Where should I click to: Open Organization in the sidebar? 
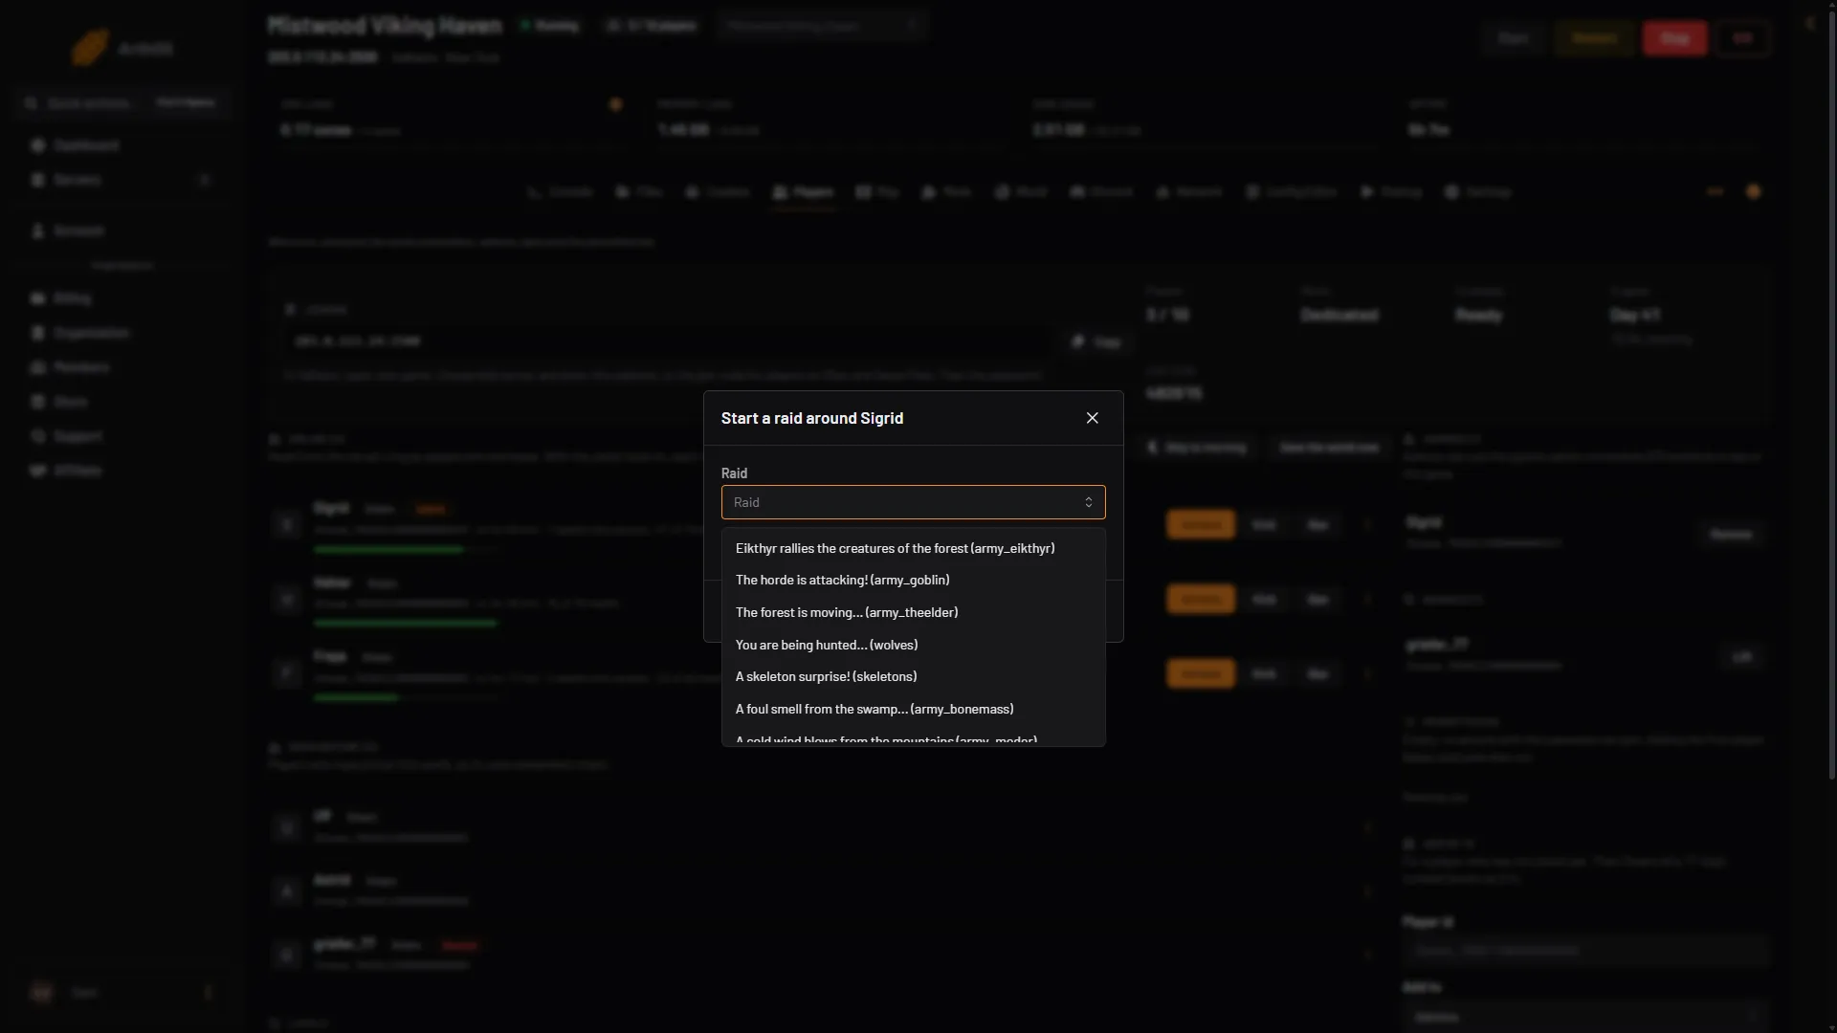[x=122, y=333]
